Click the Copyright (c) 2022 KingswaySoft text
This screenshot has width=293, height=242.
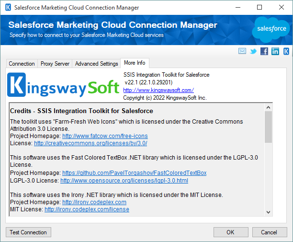click(x=165, y=98)
